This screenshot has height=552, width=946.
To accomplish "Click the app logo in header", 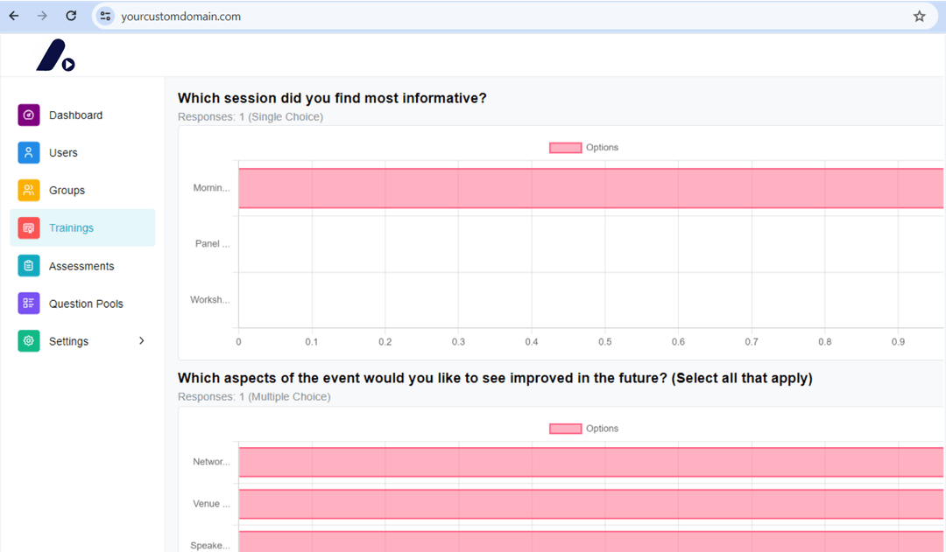I will point(54,56).
